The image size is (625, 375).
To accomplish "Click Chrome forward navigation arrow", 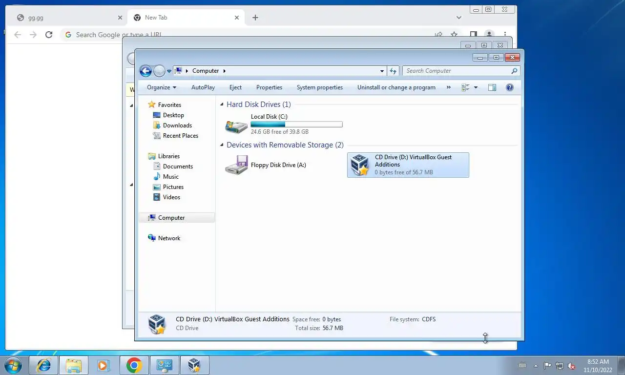I will point(33,35).
